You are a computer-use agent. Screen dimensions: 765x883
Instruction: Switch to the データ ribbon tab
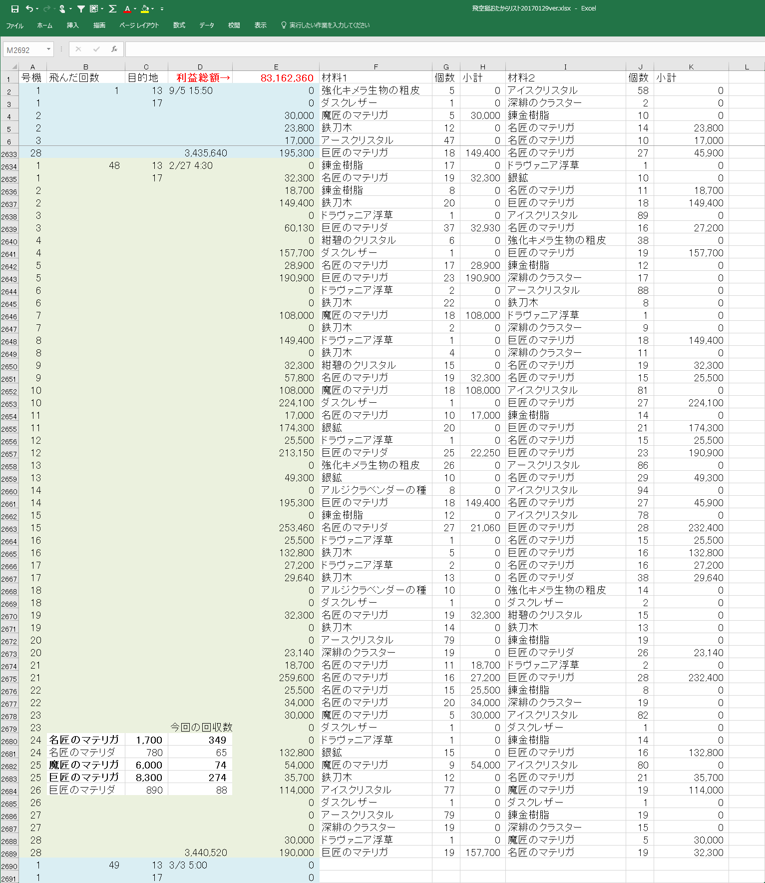[206, 25]
